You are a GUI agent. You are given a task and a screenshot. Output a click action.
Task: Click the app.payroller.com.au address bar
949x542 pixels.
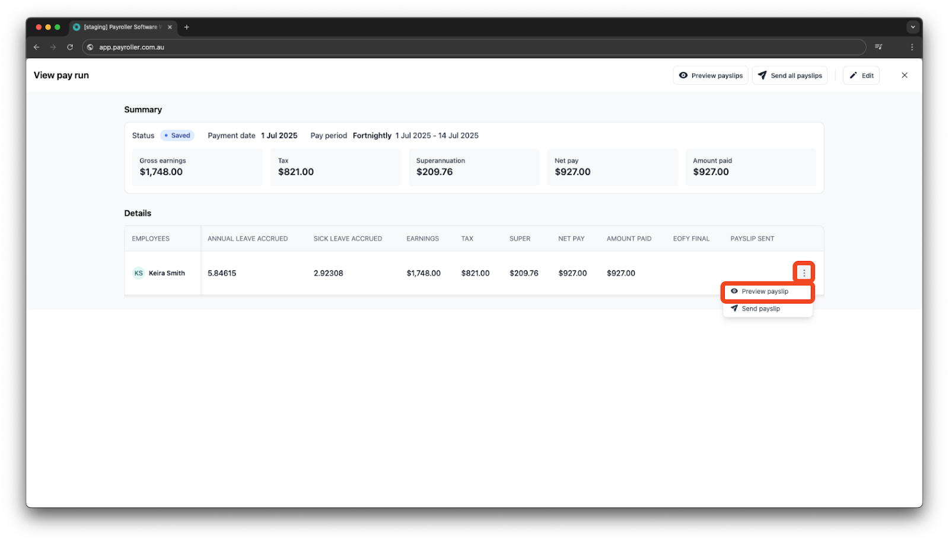[x=474, y=47]
